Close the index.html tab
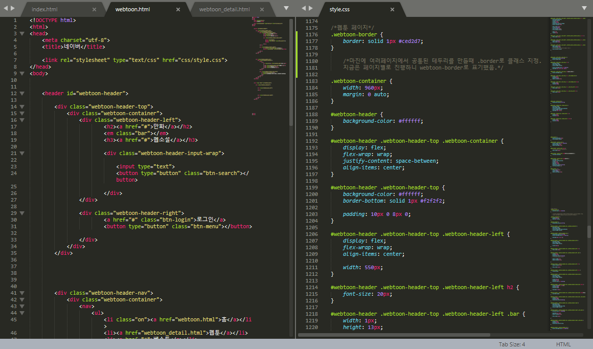593x349 pixels. point(94,9)
